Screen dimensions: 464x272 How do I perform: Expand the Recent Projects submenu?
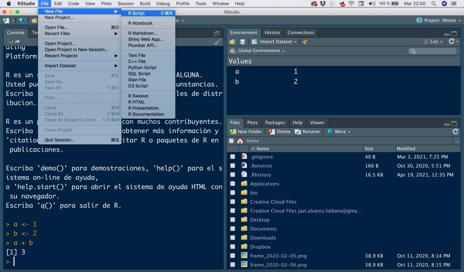coord(80,56)
